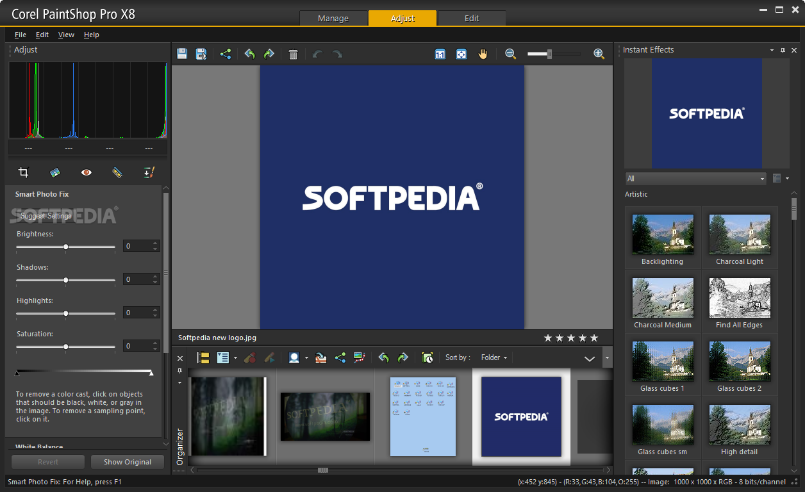Click the Zoom In magnifier icon
The height and width of the screenshot is (492, 805).
point(599,54)
